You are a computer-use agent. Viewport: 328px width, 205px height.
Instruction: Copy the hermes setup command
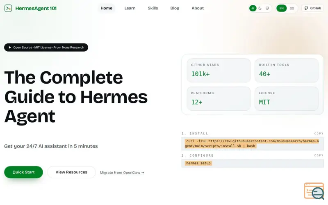(x=319, y=155)
